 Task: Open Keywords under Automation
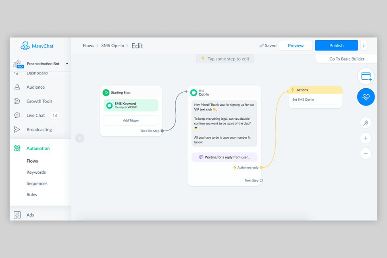36,172
